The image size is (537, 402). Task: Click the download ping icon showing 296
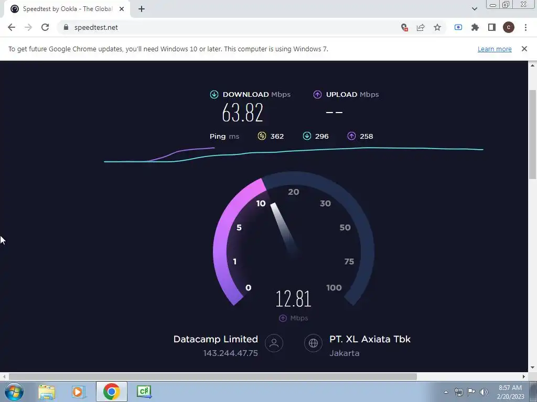point(307,136)
